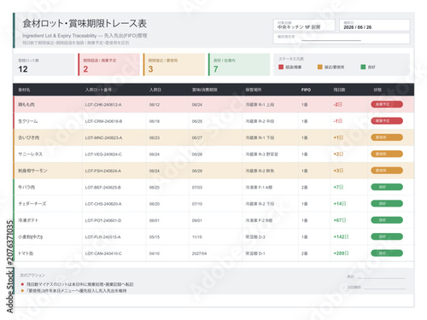The image size is (427, 320).
Task: Click the green 良好 badge in チェダーチーズ row
Action: pos(387,203)
